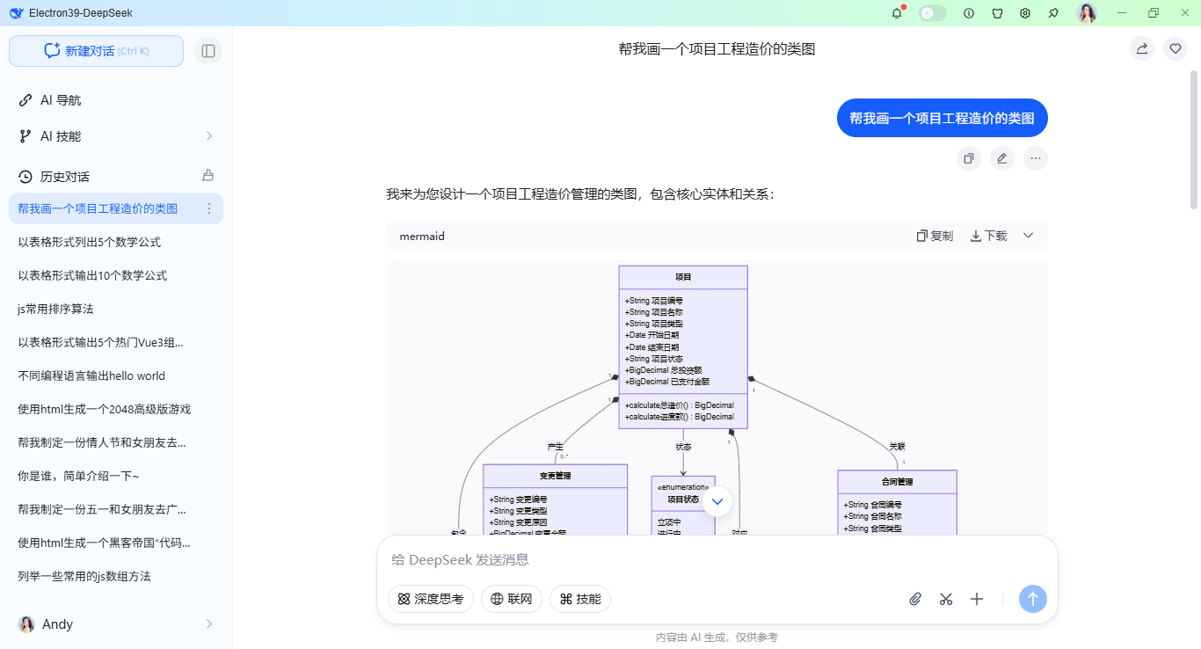Toggle 联网 web search mode
The height and width of the screenshot is (649, 1201).
coord(512,599)
